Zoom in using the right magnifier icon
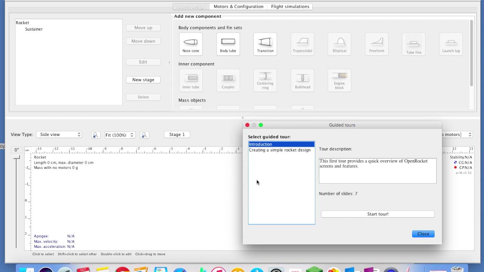The width and height of the screenshot is (484, 272). coord(144,135)
